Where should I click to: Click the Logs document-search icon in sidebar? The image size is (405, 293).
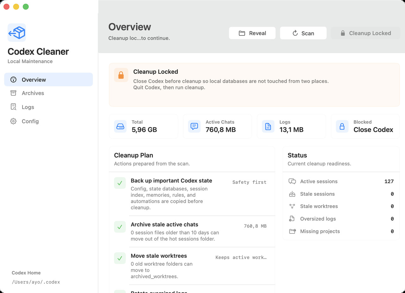click(13, 107)
